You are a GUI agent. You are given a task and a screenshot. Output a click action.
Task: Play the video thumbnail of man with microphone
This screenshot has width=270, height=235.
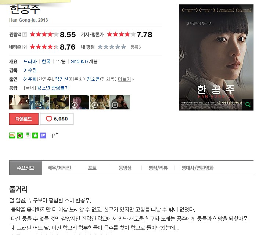coord(120,102)
